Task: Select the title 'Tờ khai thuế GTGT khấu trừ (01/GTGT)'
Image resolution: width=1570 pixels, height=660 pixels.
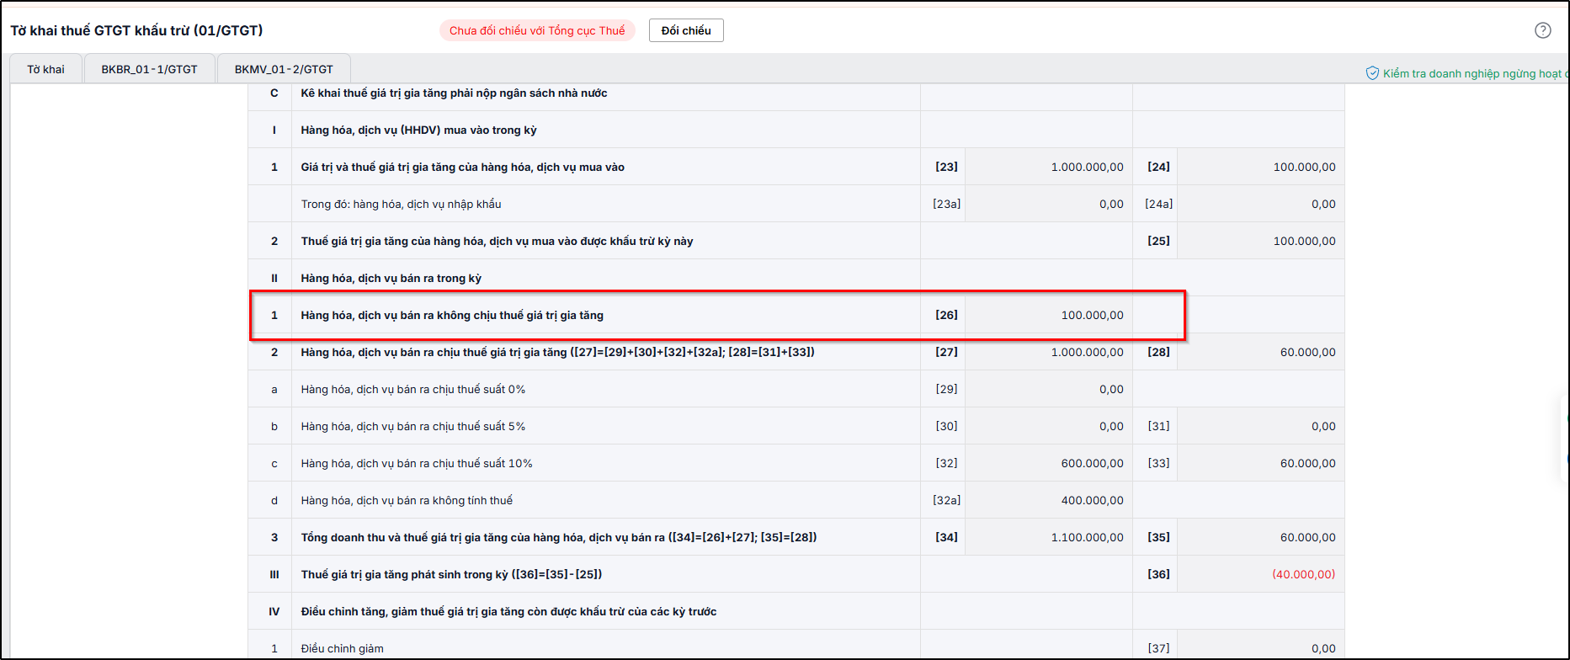Action: (136, 30)
